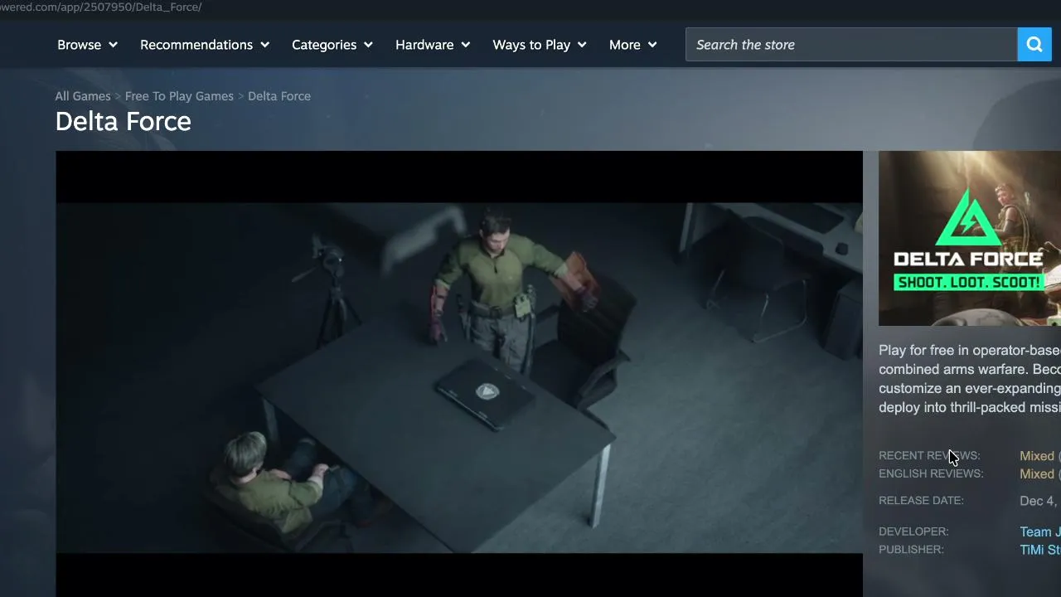The image size is (1061, 597).
Task: Expand the More dropdown chevron
Action: 652,45
